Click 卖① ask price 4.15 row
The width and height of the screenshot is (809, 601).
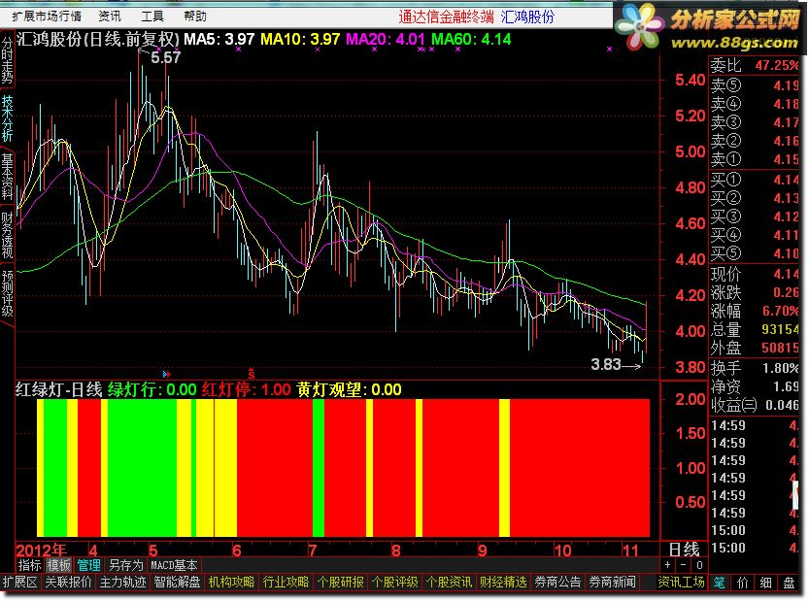[755, 159]
